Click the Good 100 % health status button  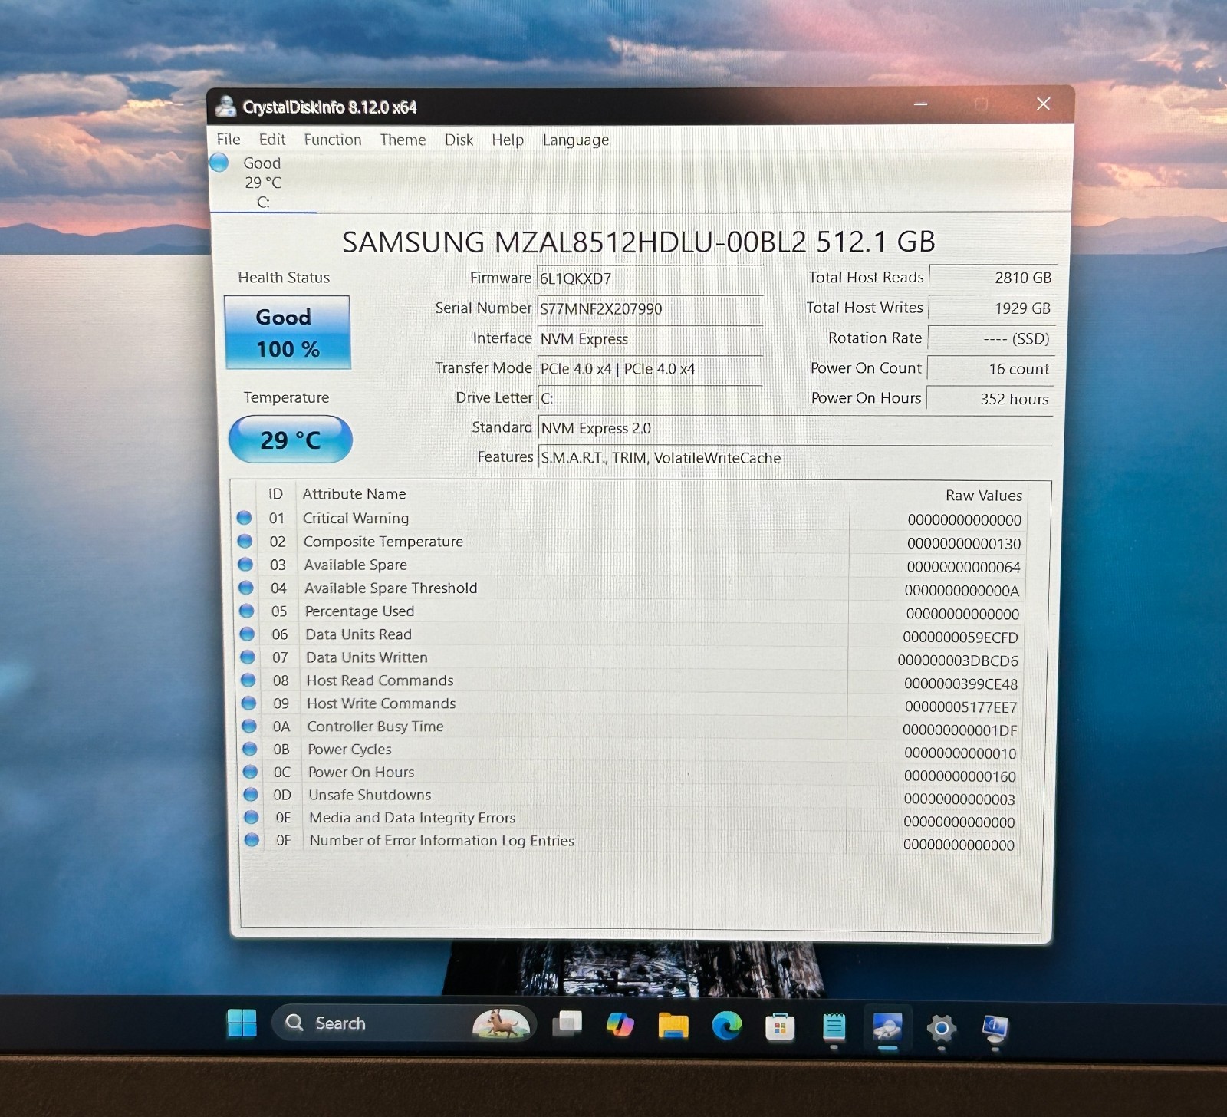[288, 332]
